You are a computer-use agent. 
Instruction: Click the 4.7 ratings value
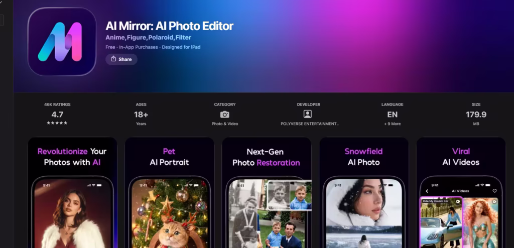[x=57, y=114]
